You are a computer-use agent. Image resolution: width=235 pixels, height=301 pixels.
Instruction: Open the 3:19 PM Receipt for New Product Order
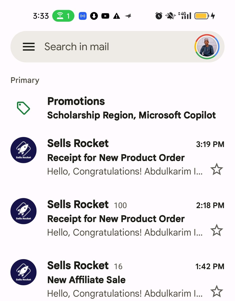117,158
